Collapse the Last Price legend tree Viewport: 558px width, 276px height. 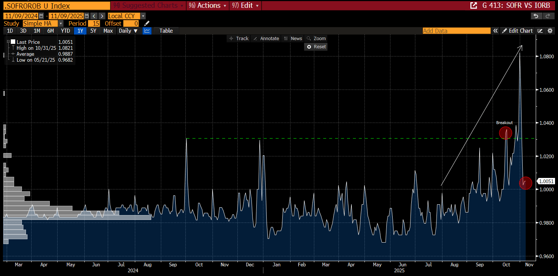tap(8, 42)
